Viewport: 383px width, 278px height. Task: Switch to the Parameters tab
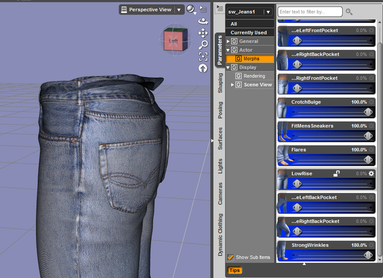coord(220,50)
